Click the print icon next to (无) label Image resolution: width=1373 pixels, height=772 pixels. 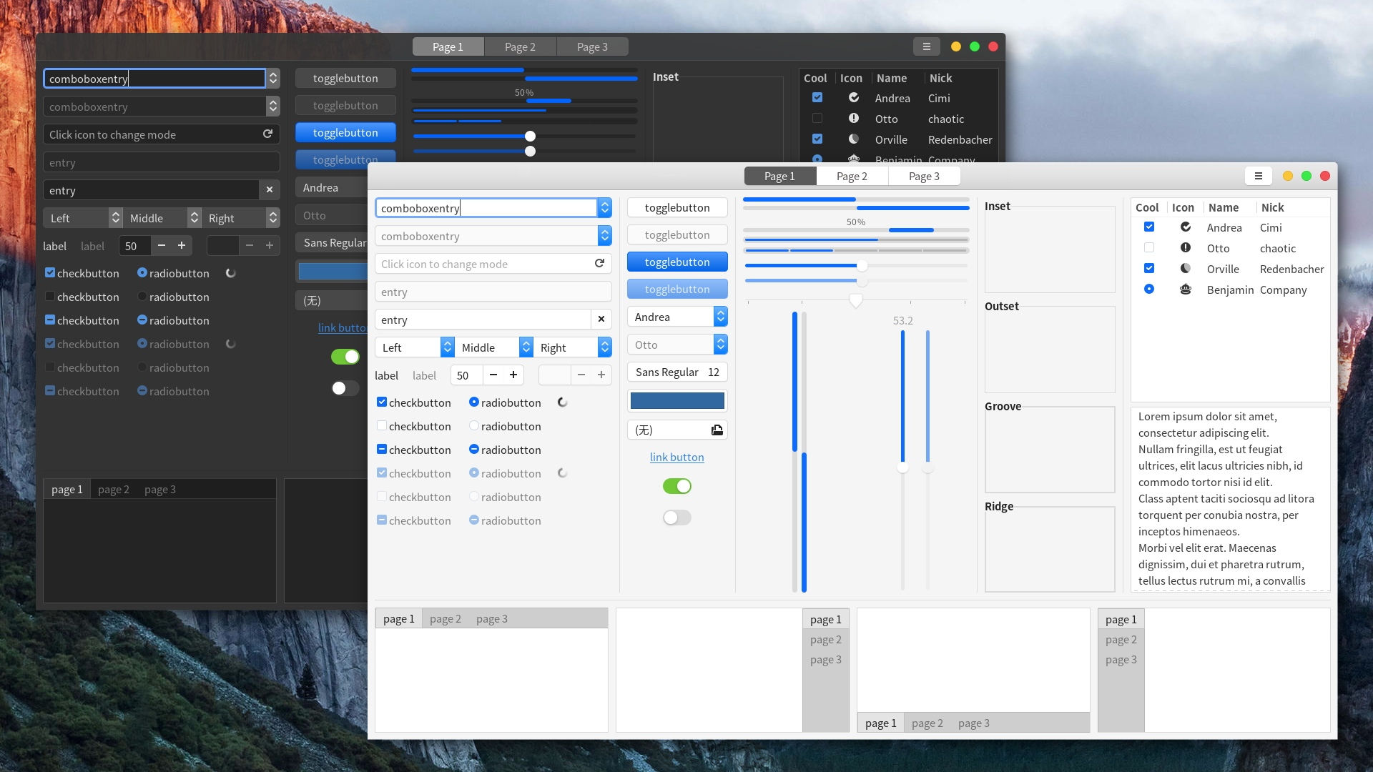coord(716,429)
